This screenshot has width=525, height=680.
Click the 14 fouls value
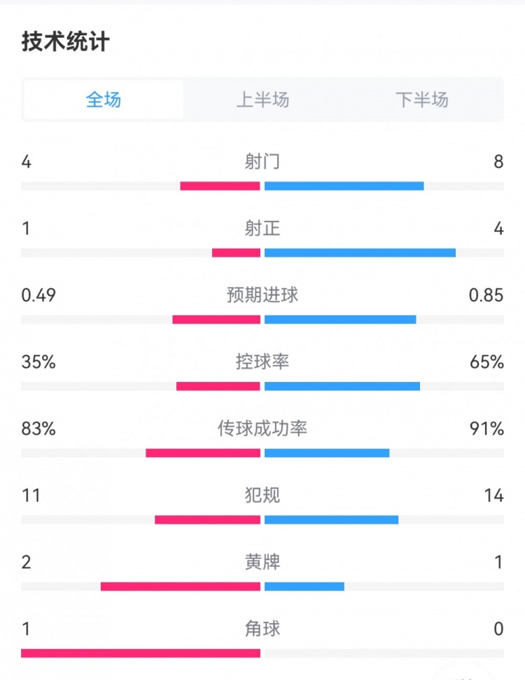(493, 495)
